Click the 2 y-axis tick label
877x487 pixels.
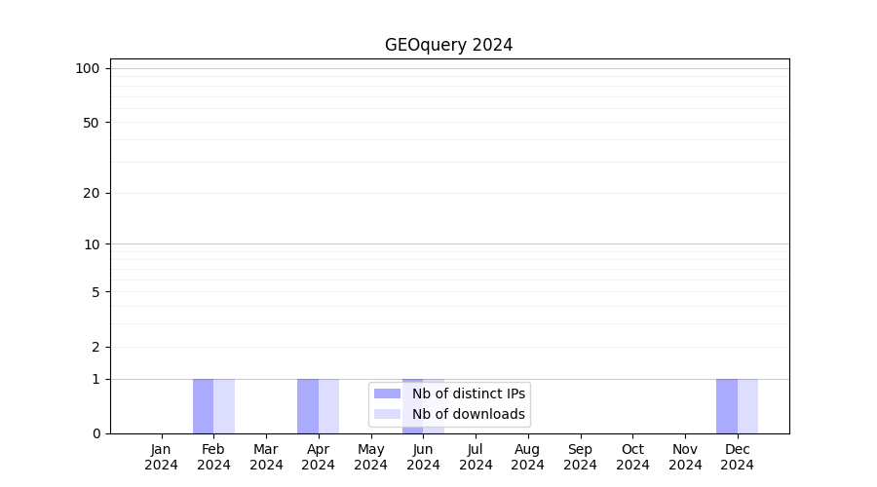(95, 347)
